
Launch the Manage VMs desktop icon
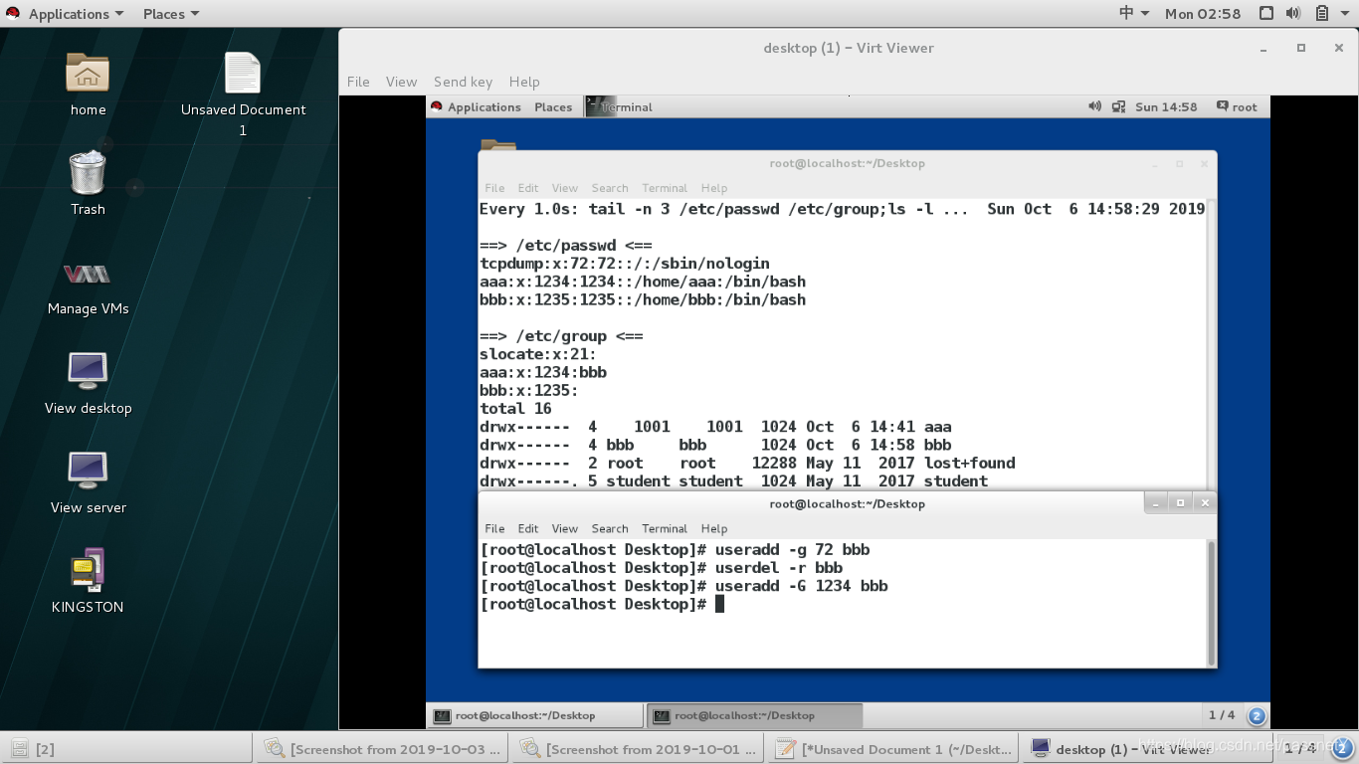click(88, 274)
